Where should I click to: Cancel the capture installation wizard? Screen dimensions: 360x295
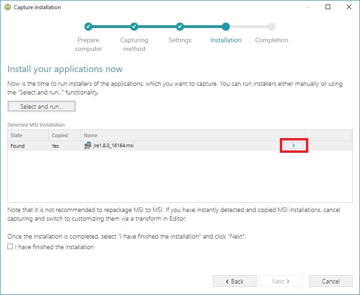click(331, 281)
